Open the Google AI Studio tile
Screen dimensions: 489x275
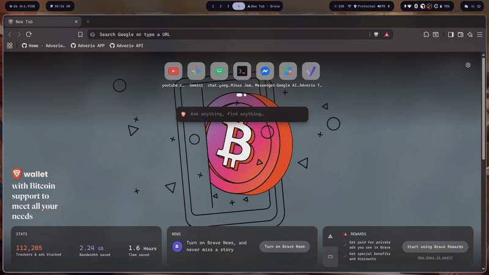(288, 71)
